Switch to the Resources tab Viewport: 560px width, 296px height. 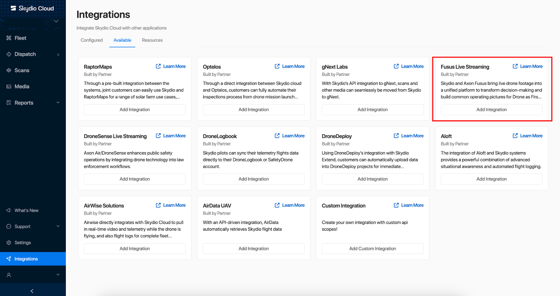(x=152, y=40)
